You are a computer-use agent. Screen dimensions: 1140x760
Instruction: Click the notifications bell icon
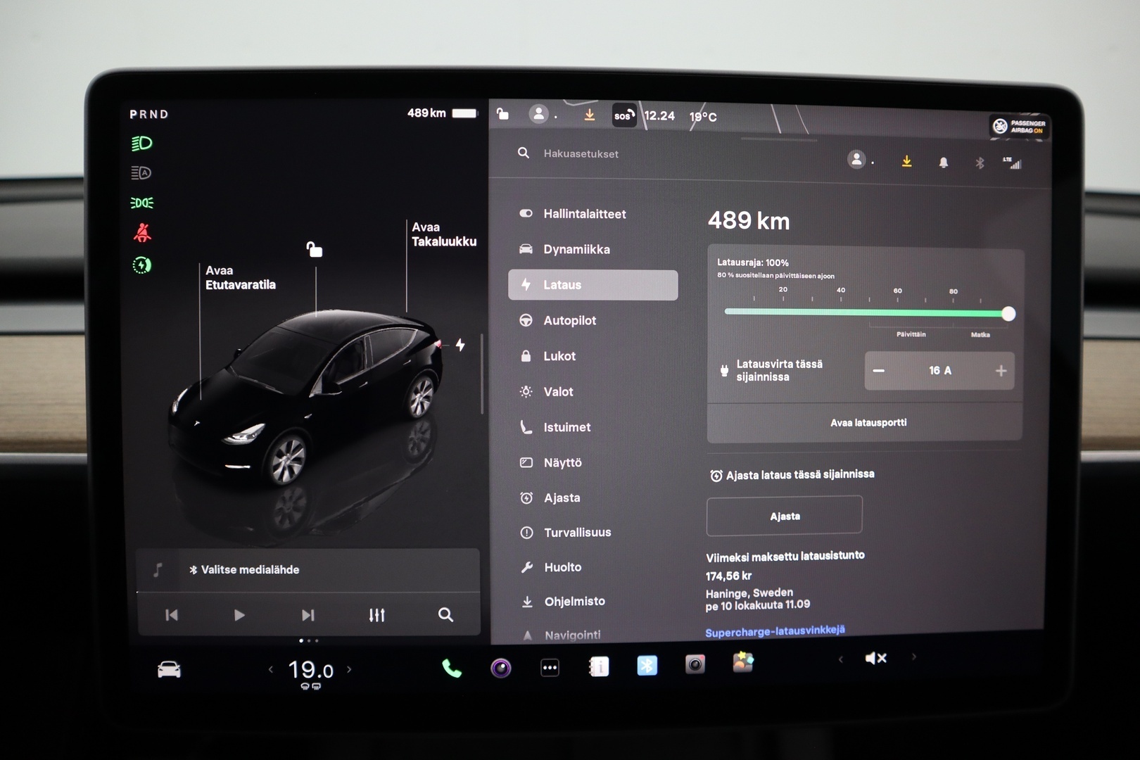(x=944, y=163)
